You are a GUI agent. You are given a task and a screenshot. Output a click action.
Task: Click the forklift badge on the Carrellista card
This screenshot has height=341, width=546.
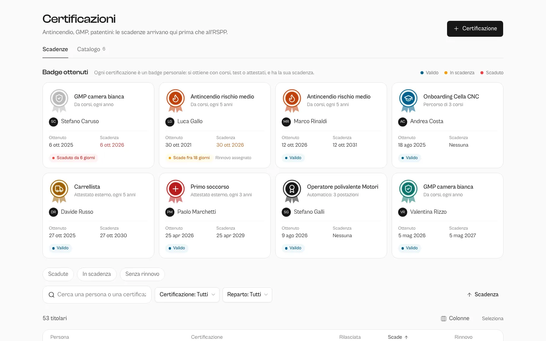coord(59,191)
